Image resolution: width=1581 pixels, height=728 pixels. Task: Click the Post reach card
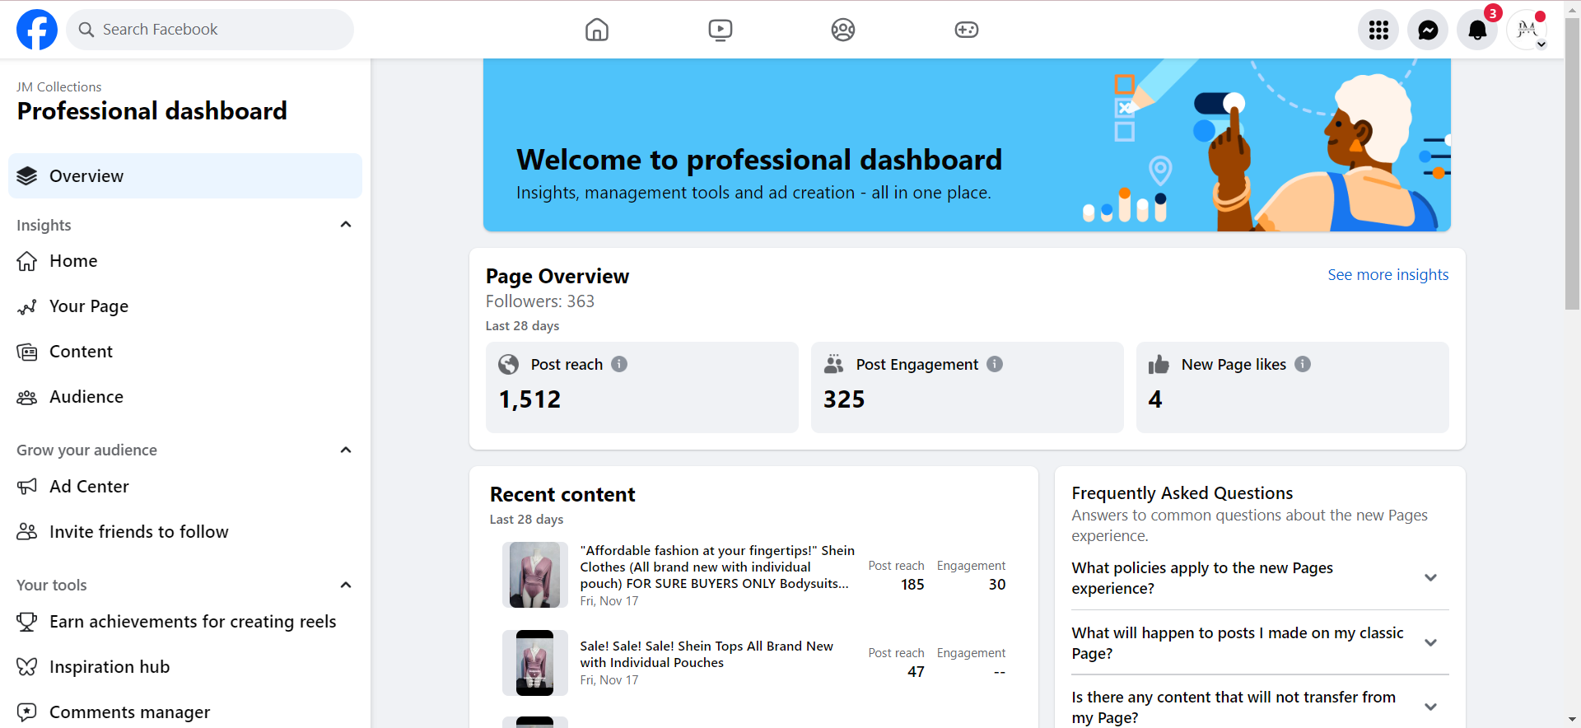point(642,387)
